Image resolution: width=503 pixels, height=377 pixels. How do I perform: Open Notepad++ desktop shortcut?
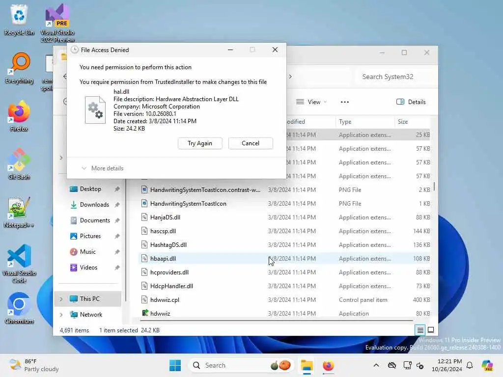pyautogui.click(x=19, y=212)
